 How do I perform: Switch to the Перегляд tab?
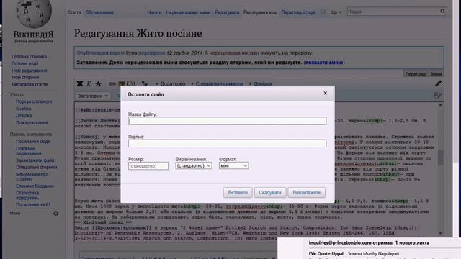(415, 74)
